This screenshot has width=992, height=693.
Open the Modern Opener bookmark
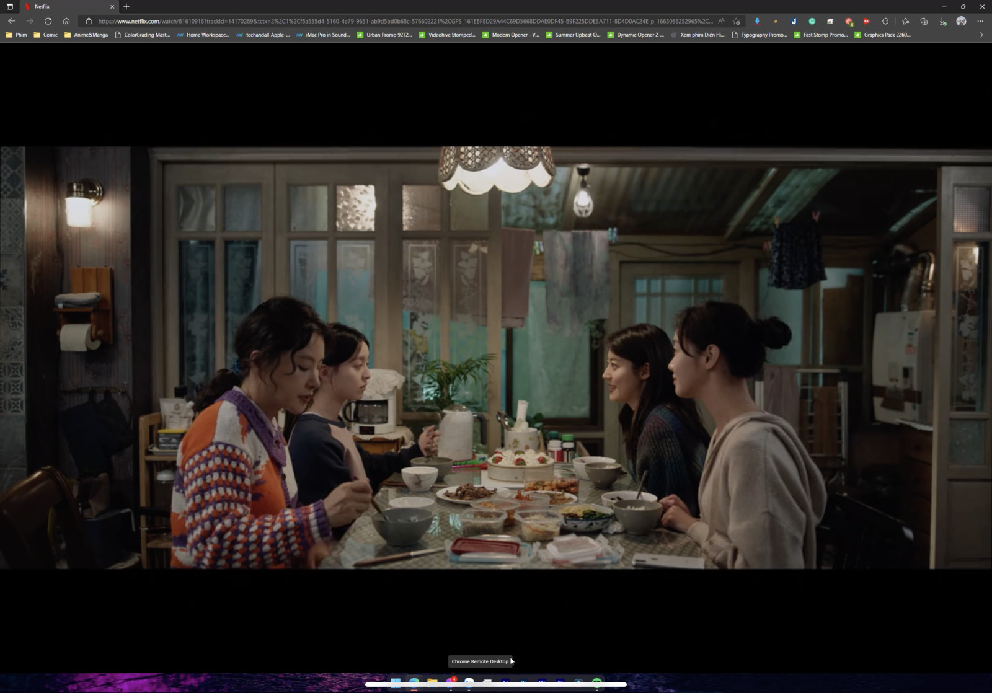tap(510, 35)
